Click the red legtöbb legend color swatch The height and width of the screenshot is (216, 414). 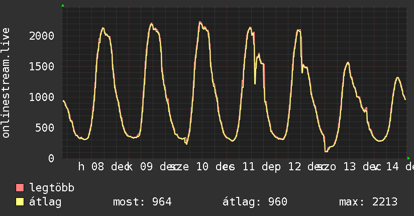20,188
